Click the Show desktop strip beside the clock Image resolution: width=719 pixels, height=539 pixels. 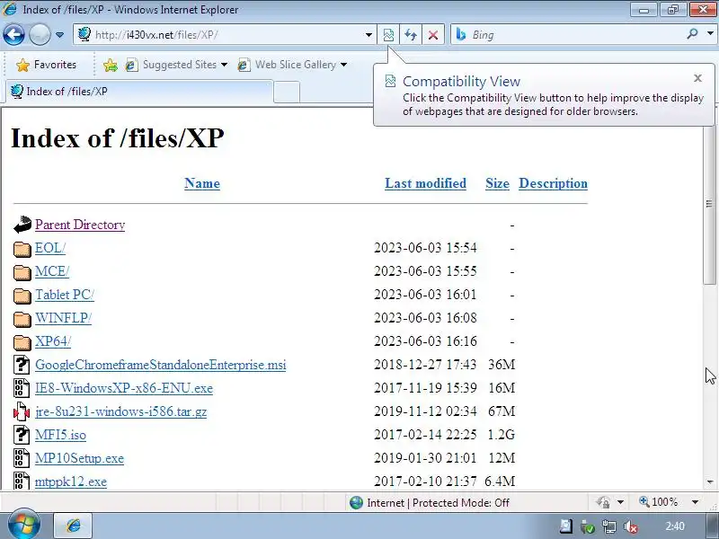point(712,526)
